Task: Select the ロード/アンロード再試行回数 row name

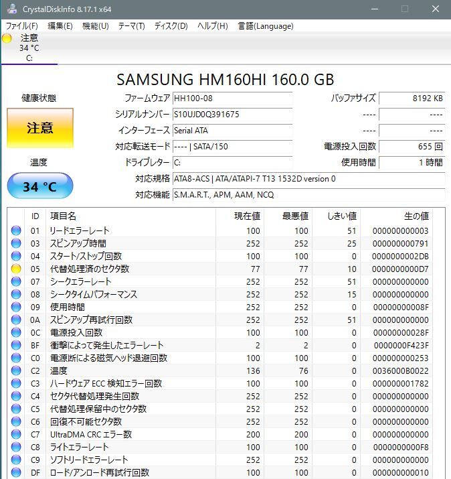Action: (100, 472)
